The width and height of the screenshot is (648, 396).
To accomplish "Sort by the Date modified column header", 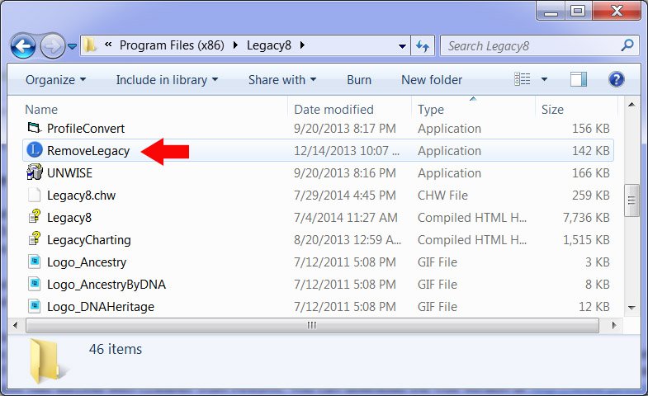I will point(333,110).
